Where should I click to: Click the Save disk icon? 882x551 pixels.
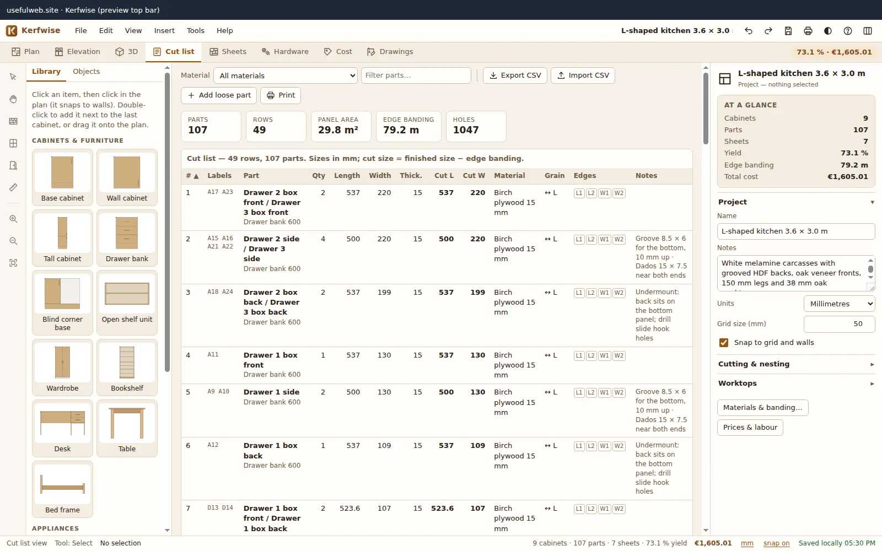coord(788,31)
